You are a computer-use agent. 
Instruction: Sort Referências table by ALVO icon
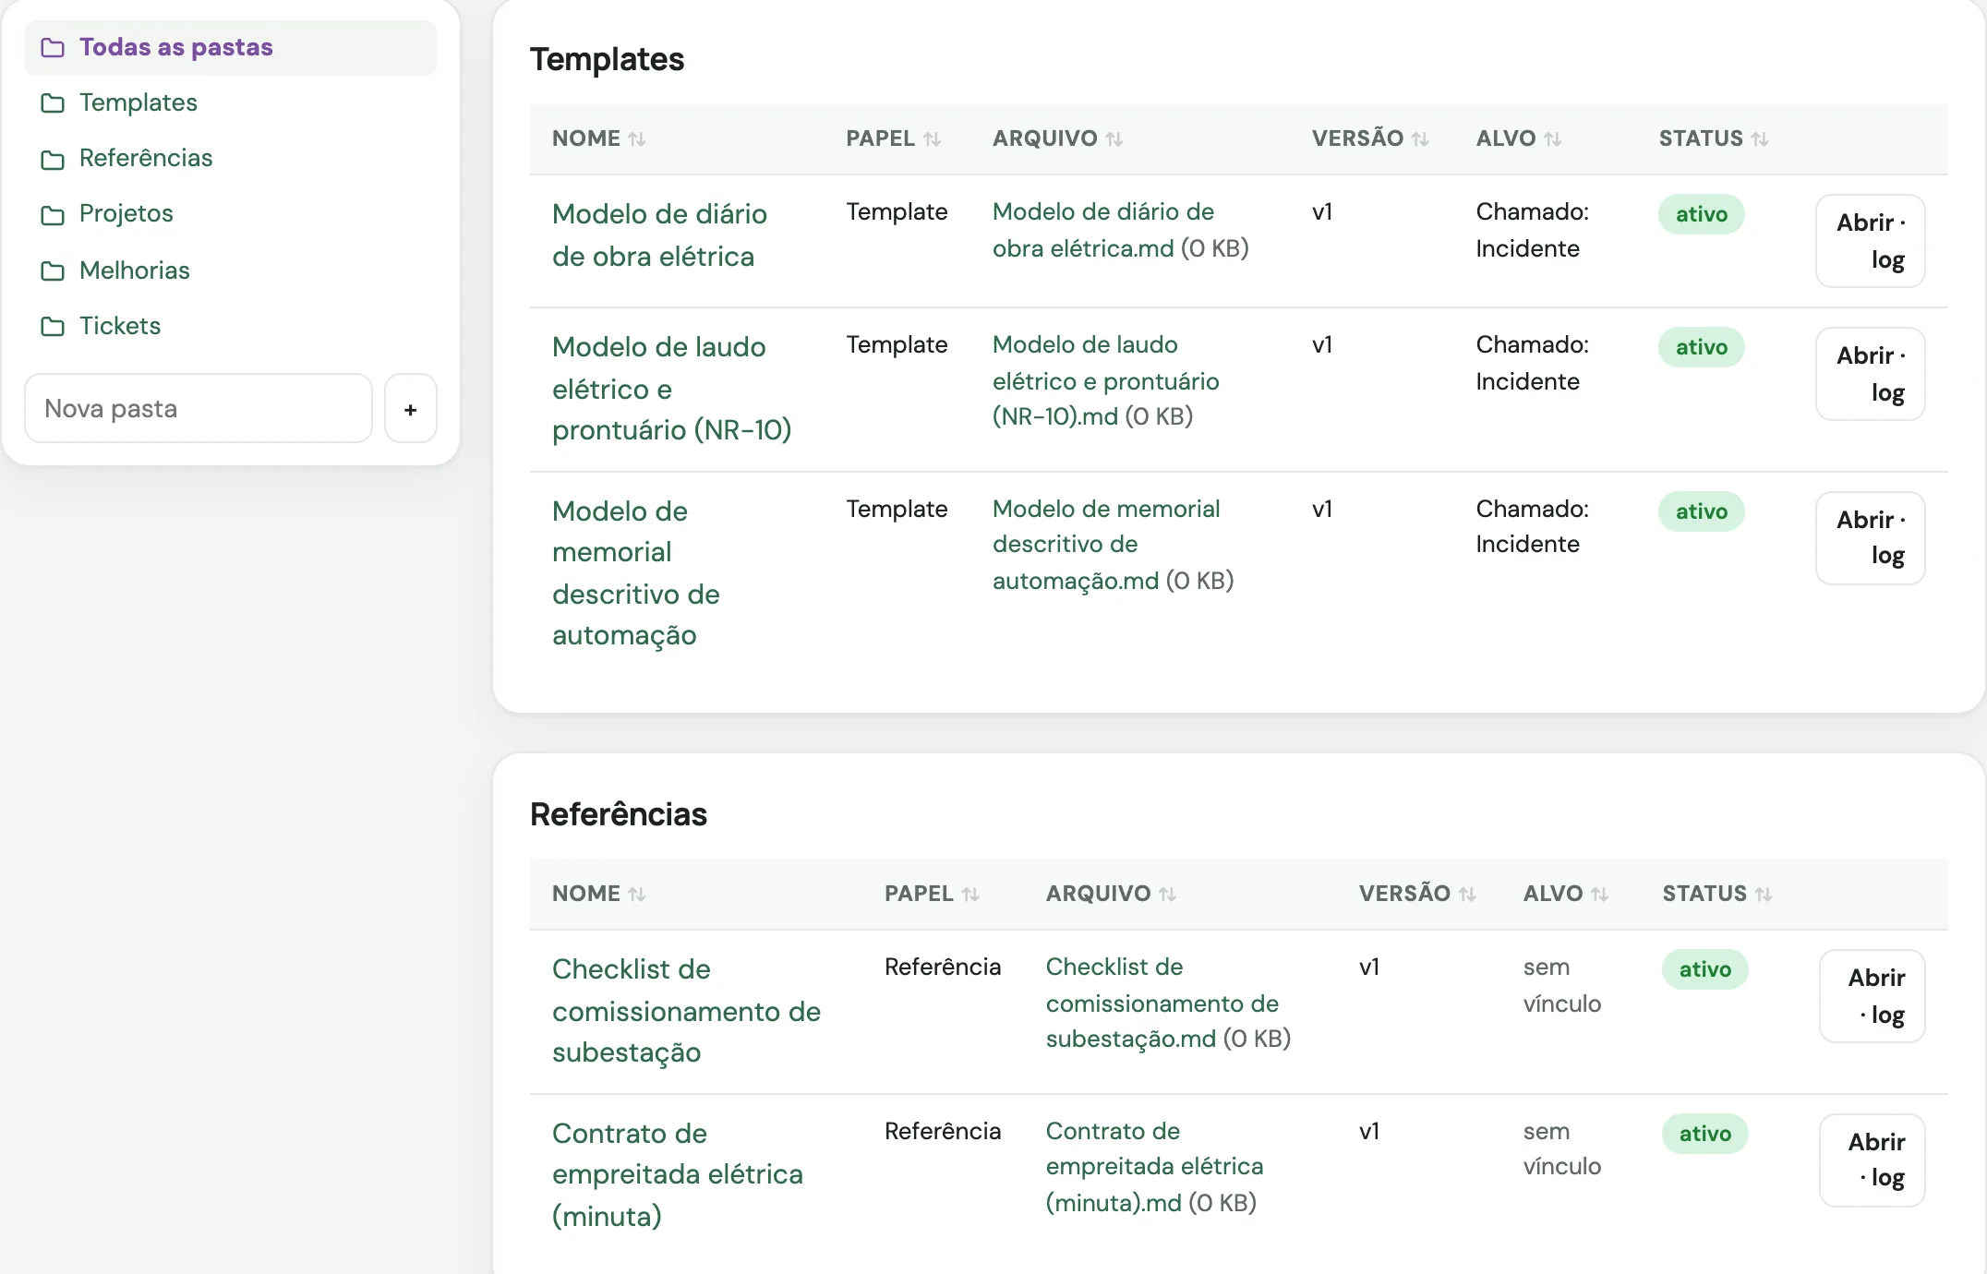[1600, 895]
